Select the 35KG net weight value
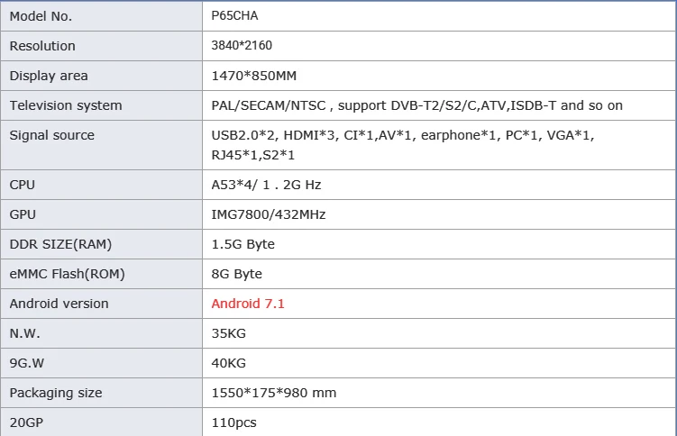The image size is (677, 436). [x=229, y=333]
